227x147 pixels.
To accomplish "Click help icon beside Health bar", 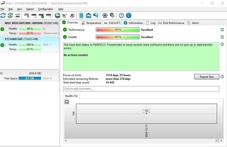I will pos(222,37).
